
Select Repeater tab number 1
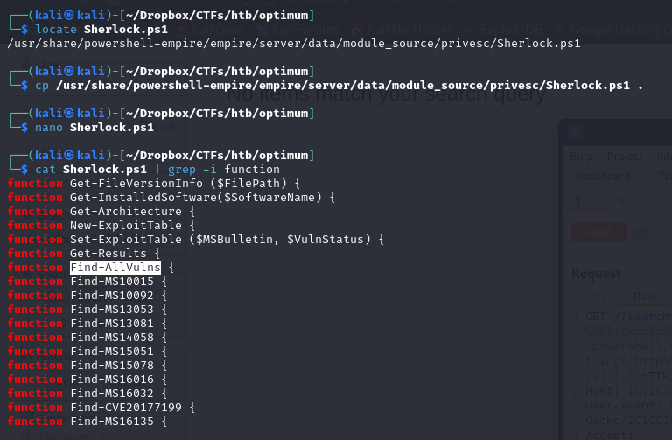[x=578, y=200]
